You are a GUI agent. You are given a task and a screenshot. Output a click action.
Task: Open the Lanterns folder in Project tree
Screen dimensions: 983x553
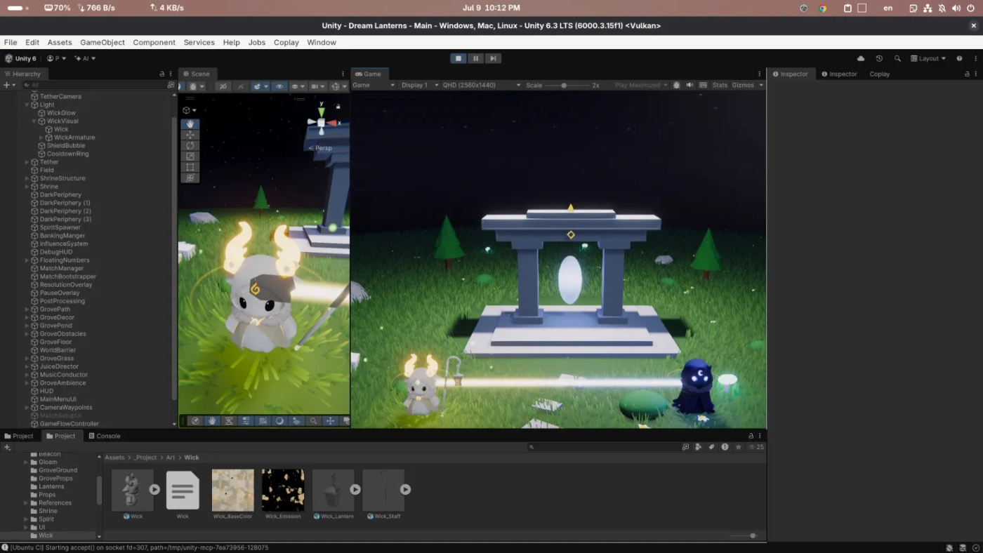coord(51,486)
